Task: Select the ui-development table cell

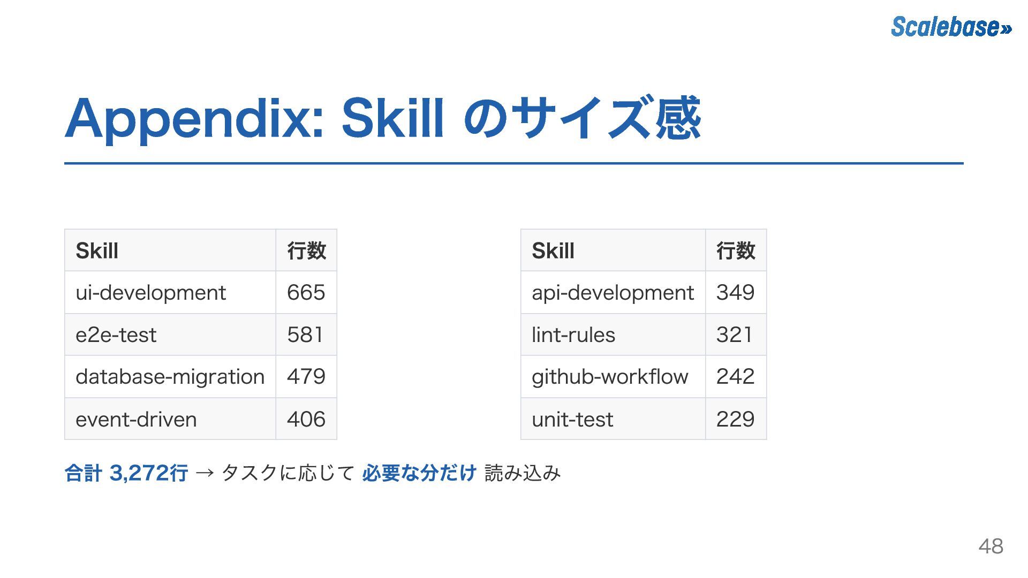Action: (x=150, y=293)
